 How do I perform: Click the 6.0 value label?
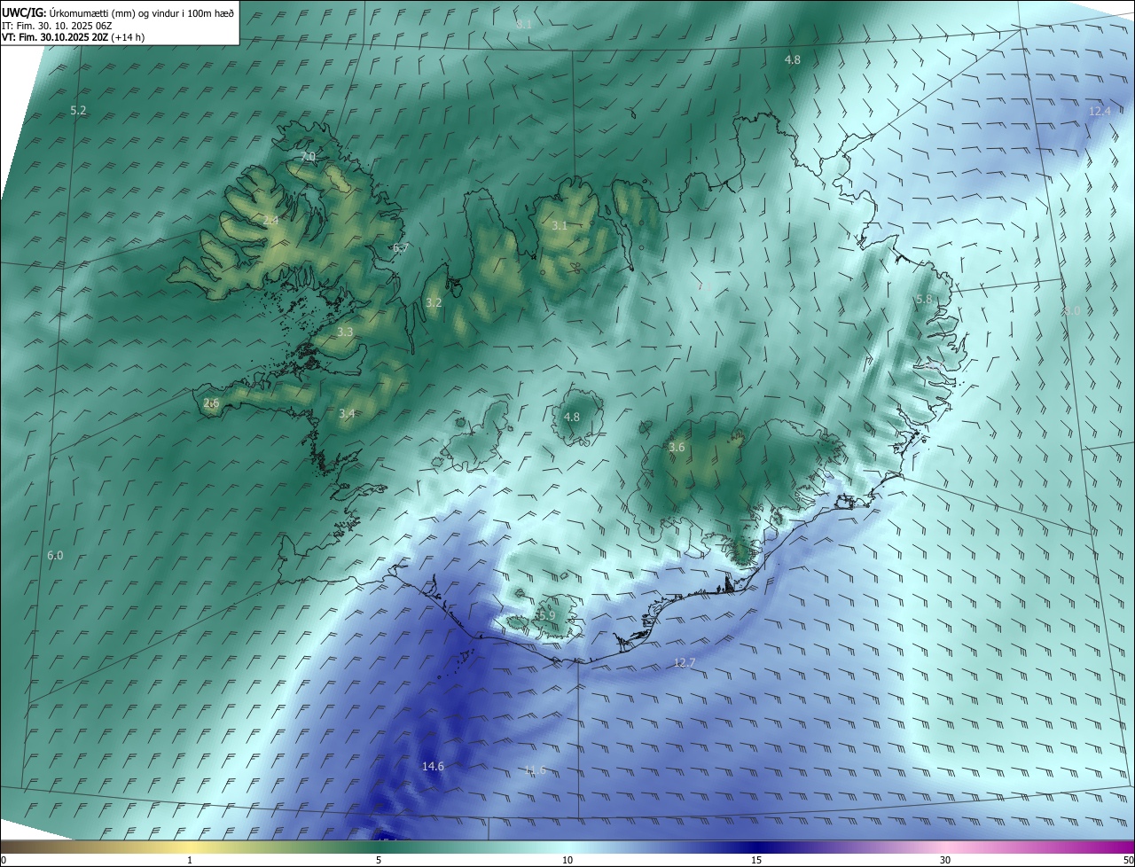click(x=55, y=556)
